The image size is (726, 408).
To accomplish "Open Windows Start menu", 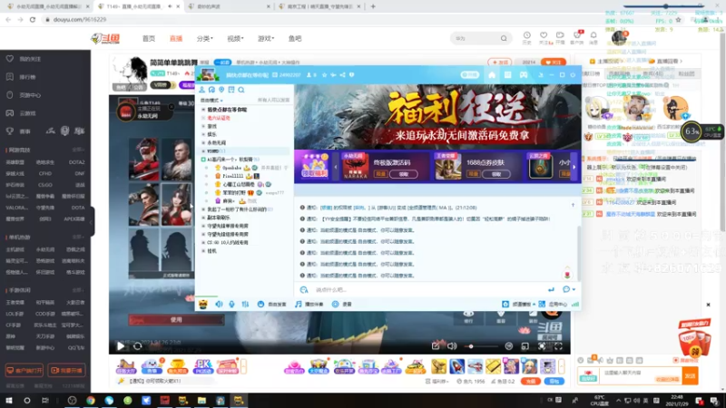I will point(9,401).
